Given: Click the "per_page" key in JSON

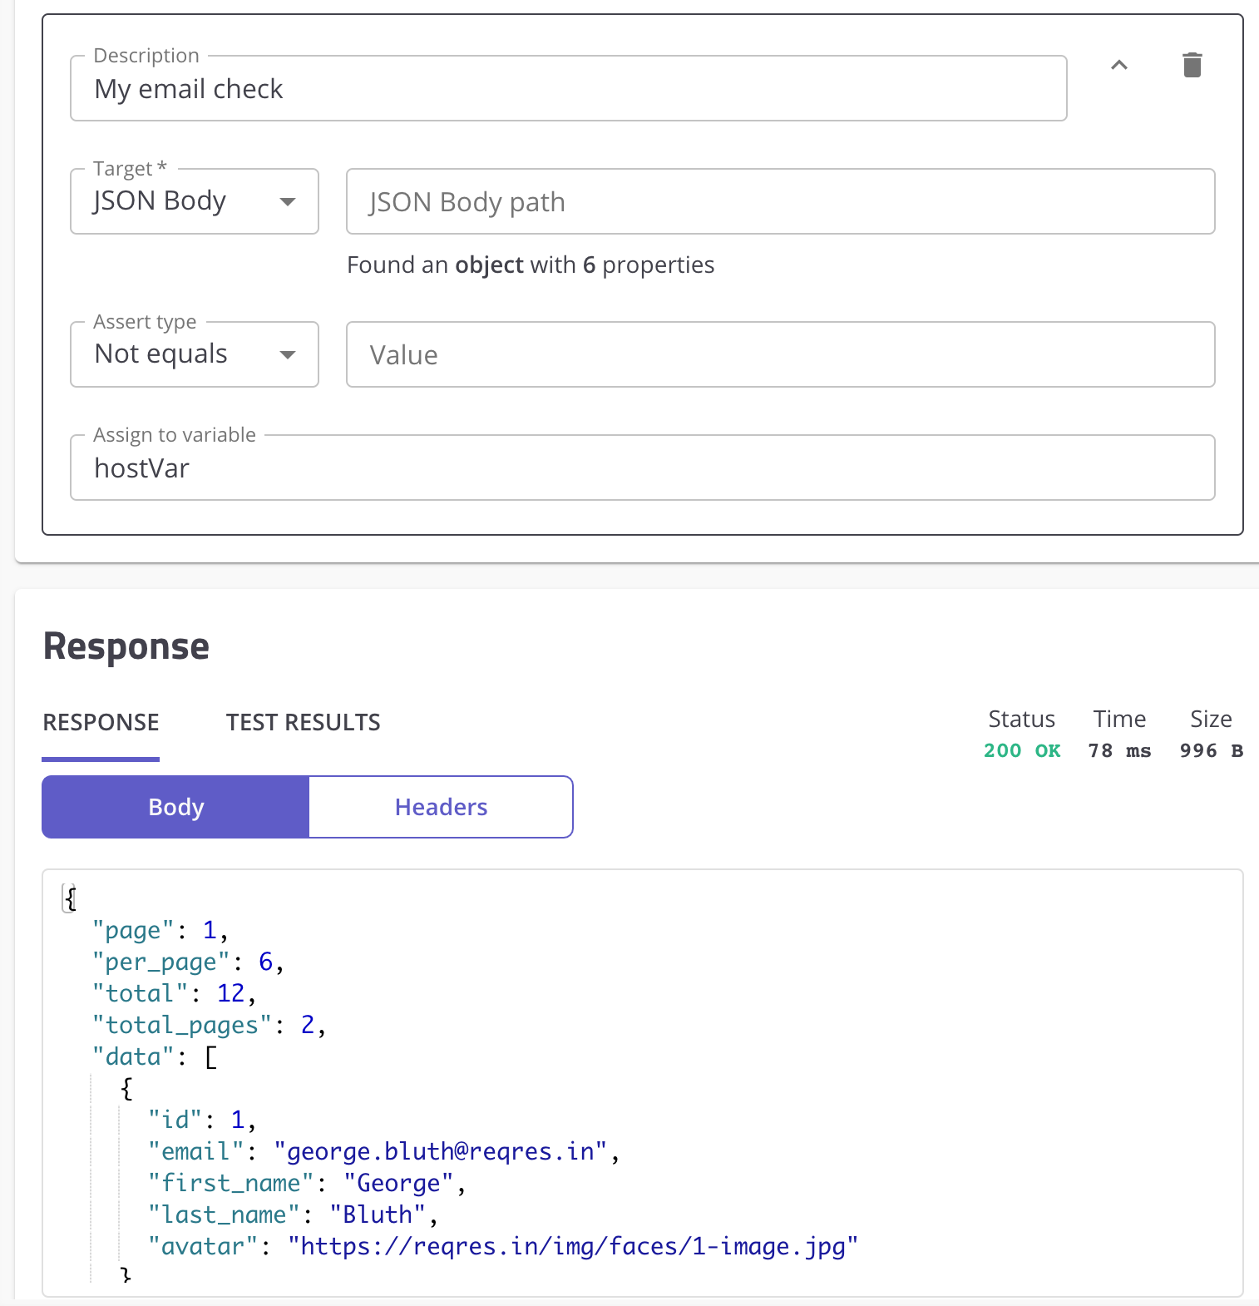Looking at the screenshot, I should [160, 962].
